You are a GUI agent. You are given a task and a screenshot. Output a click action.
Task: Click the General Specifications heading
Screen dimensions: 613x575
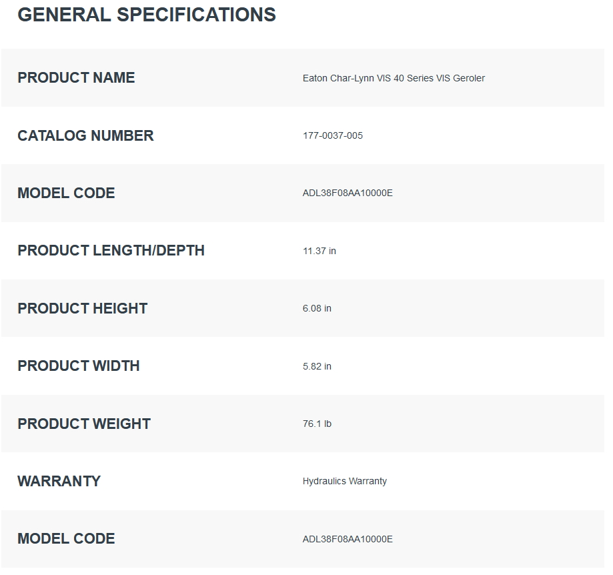tap(147, 15)
